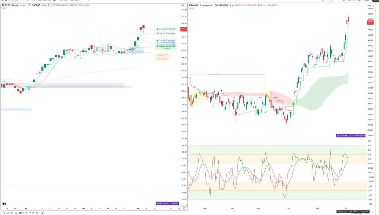Screen dimensions: 379x215
Task: Click the T5 at 483.69 Booked label
Action: (x=165, y=29)
